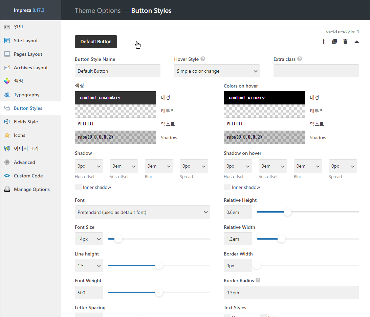Click the move/reorder arrows icon
The image size is (370, 317).
tap(324, 42)
